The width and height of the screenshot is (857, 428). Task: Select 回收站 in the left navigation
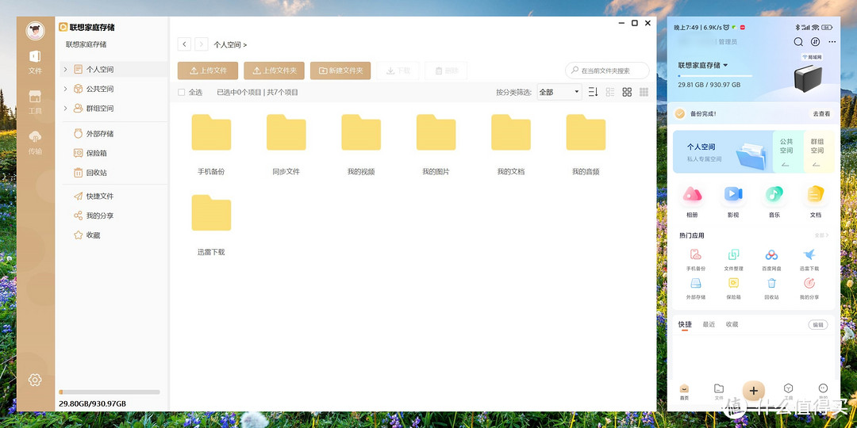pos(96,172)
